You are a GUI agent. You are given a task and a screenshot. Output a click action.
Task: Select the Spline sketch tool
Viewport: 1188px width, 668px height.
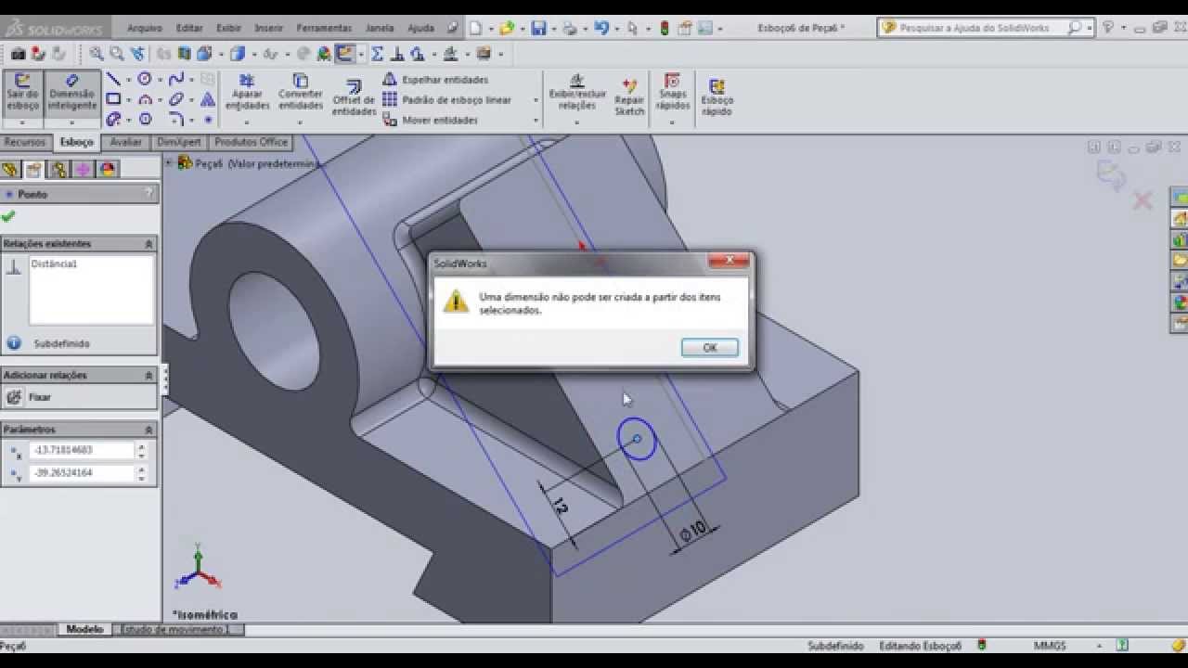click(x=176, y=79)
